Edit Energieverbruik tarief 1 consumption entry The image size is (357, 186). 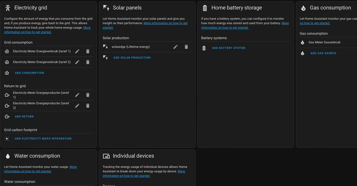tap(77, 51)
